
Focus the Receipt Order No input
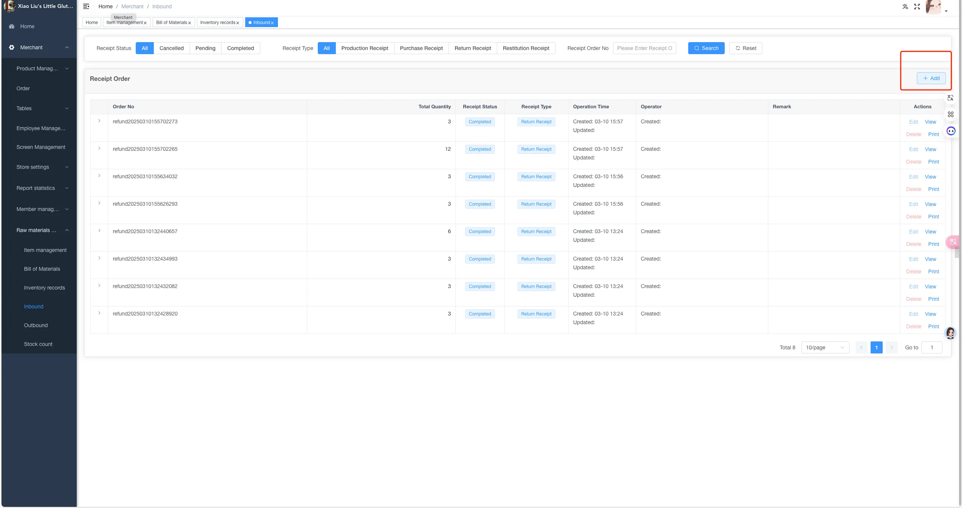(644, 48)
